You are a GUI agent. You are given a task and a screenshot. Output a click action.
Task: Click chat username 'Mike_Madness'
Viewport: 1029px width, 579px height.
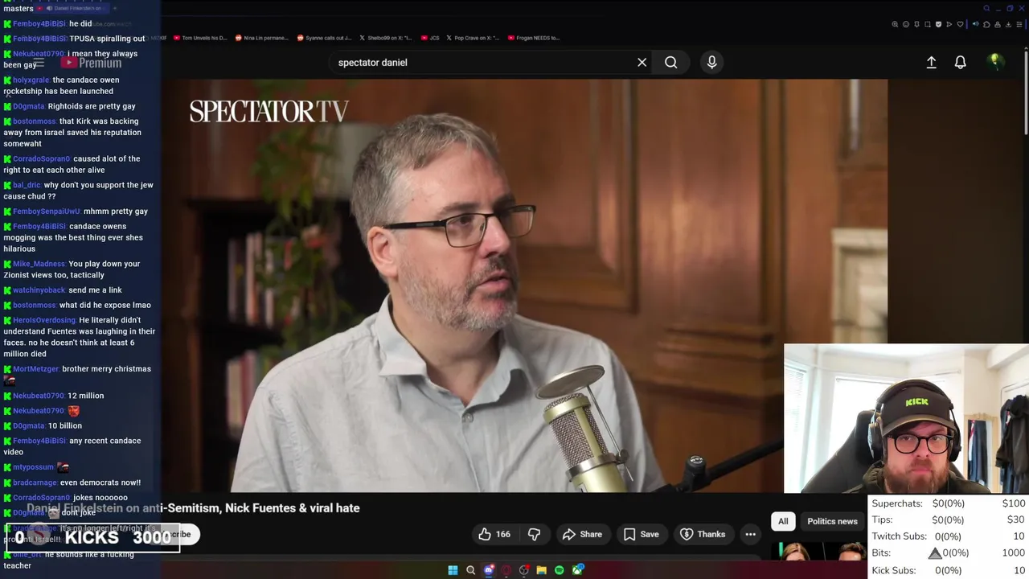pyautogui.click(x=39, y=264)
